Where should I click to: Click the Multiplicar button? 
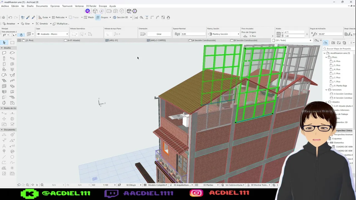point(61,24)
